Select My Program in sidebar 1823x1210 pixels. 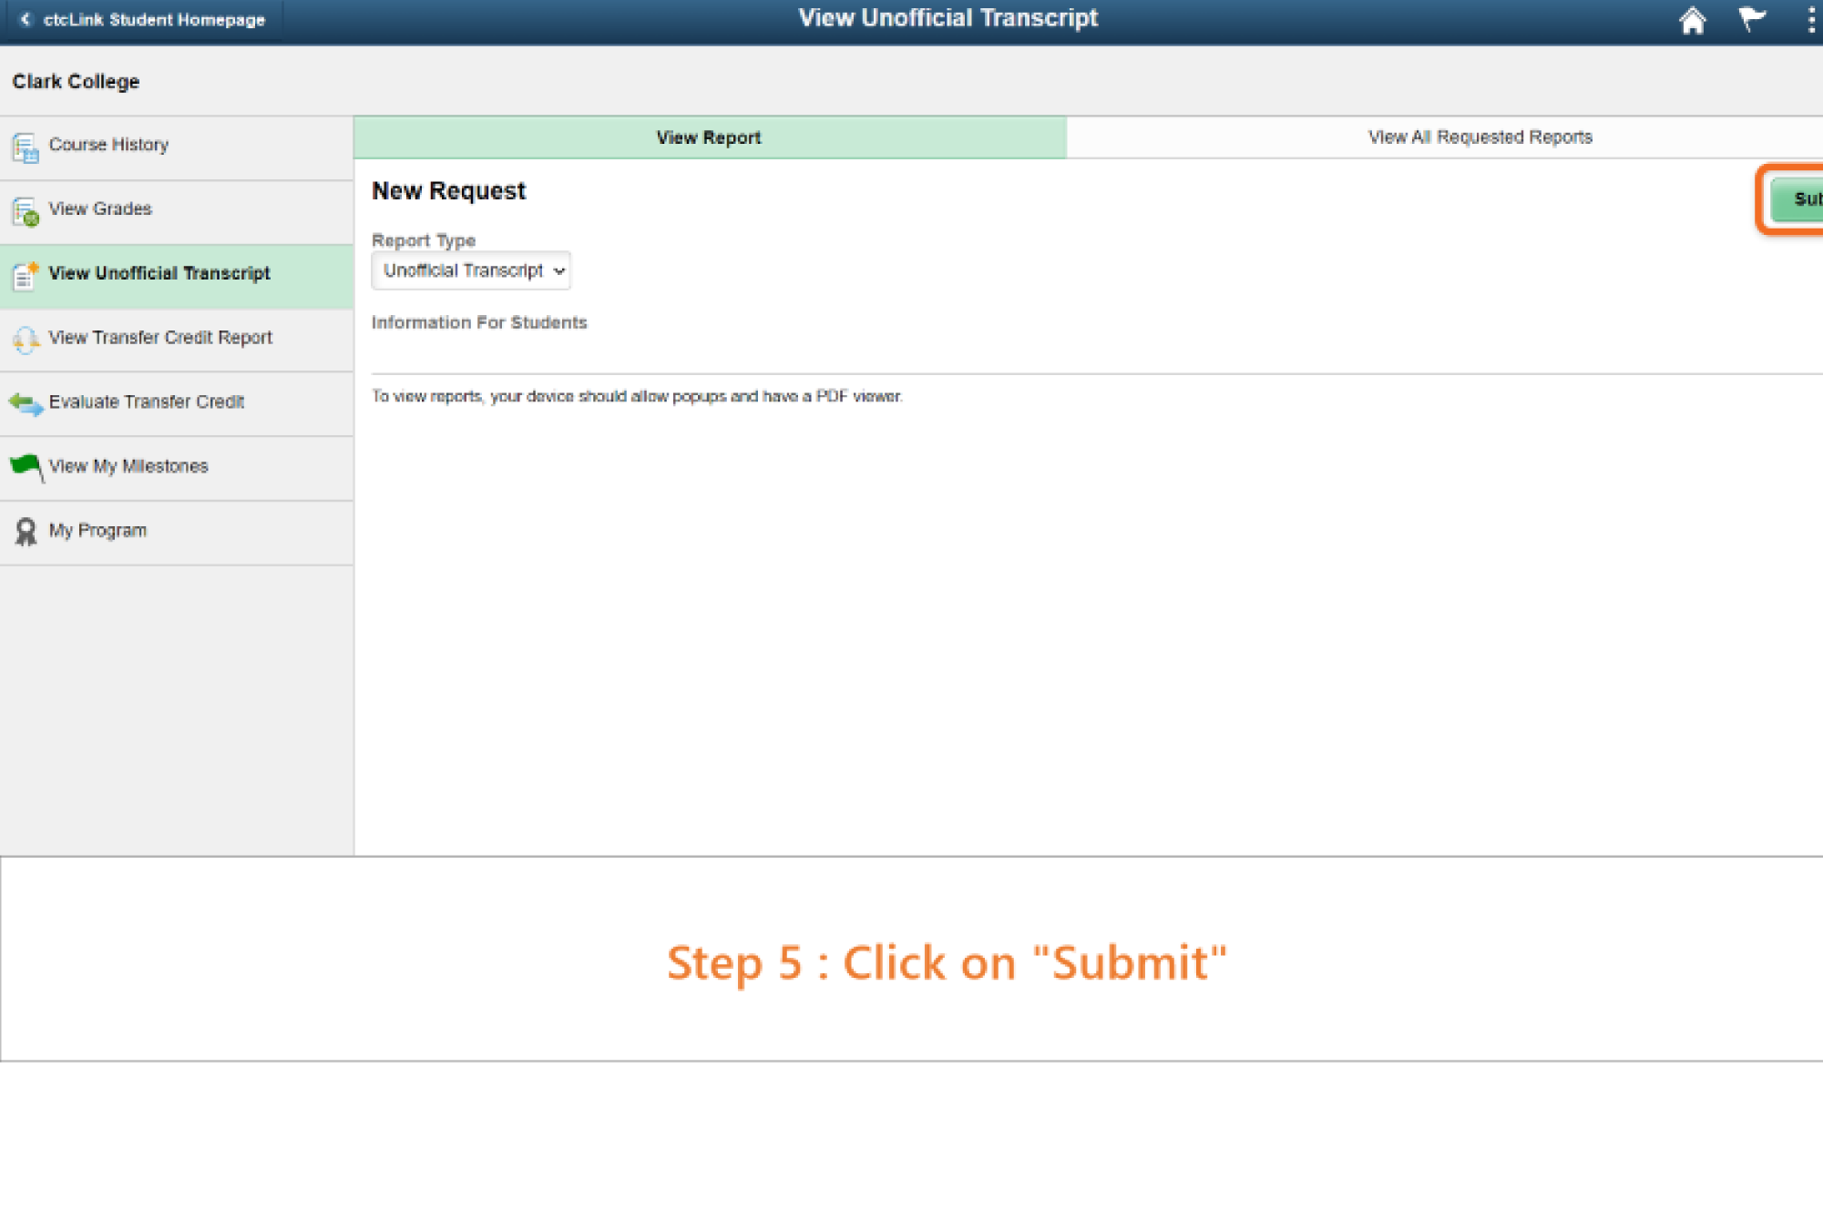[x=97, y=531]
